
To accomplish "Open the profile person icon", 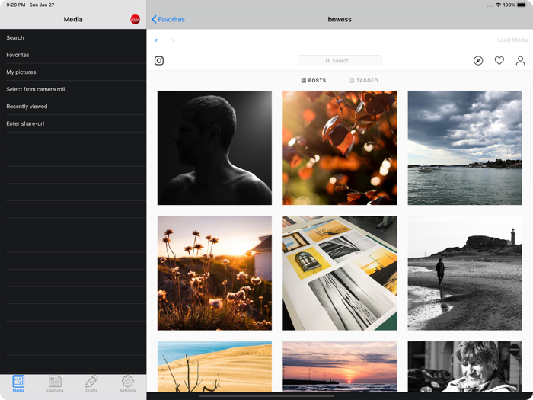I will pos(520,60).
